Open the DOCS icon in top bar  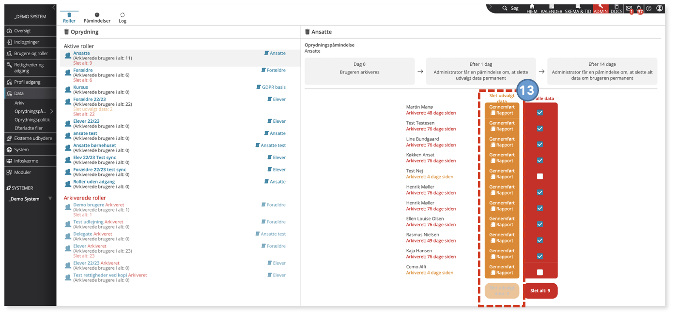[616, 9]
